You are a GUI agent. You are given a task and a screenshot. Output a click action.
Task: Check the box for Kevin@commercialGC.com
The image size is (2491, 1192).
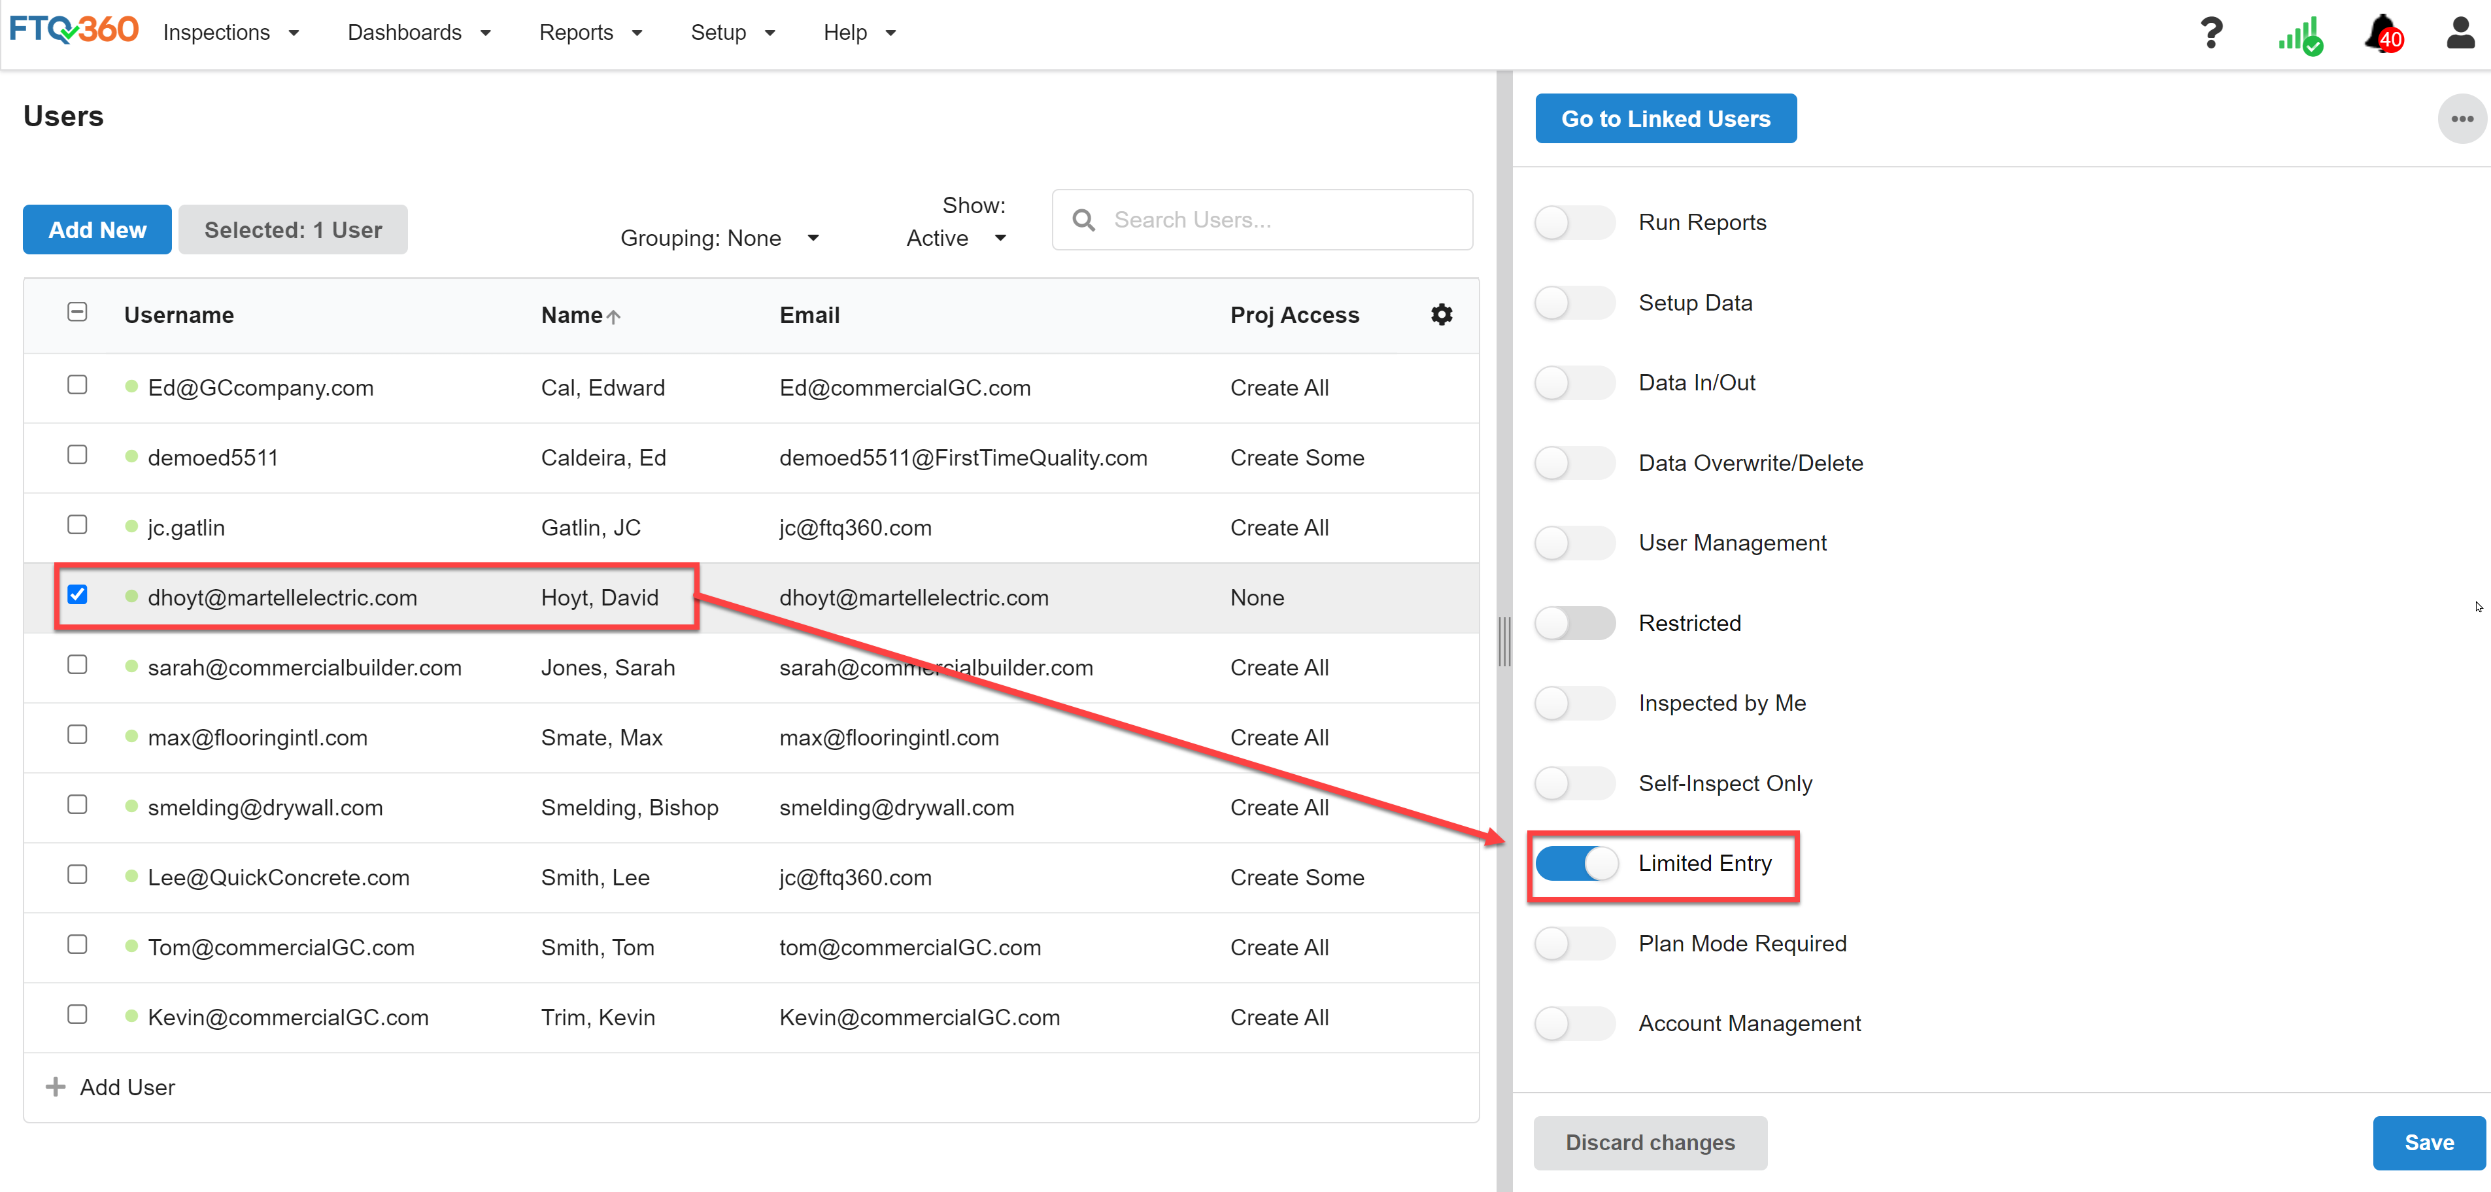coord(77,1014)
